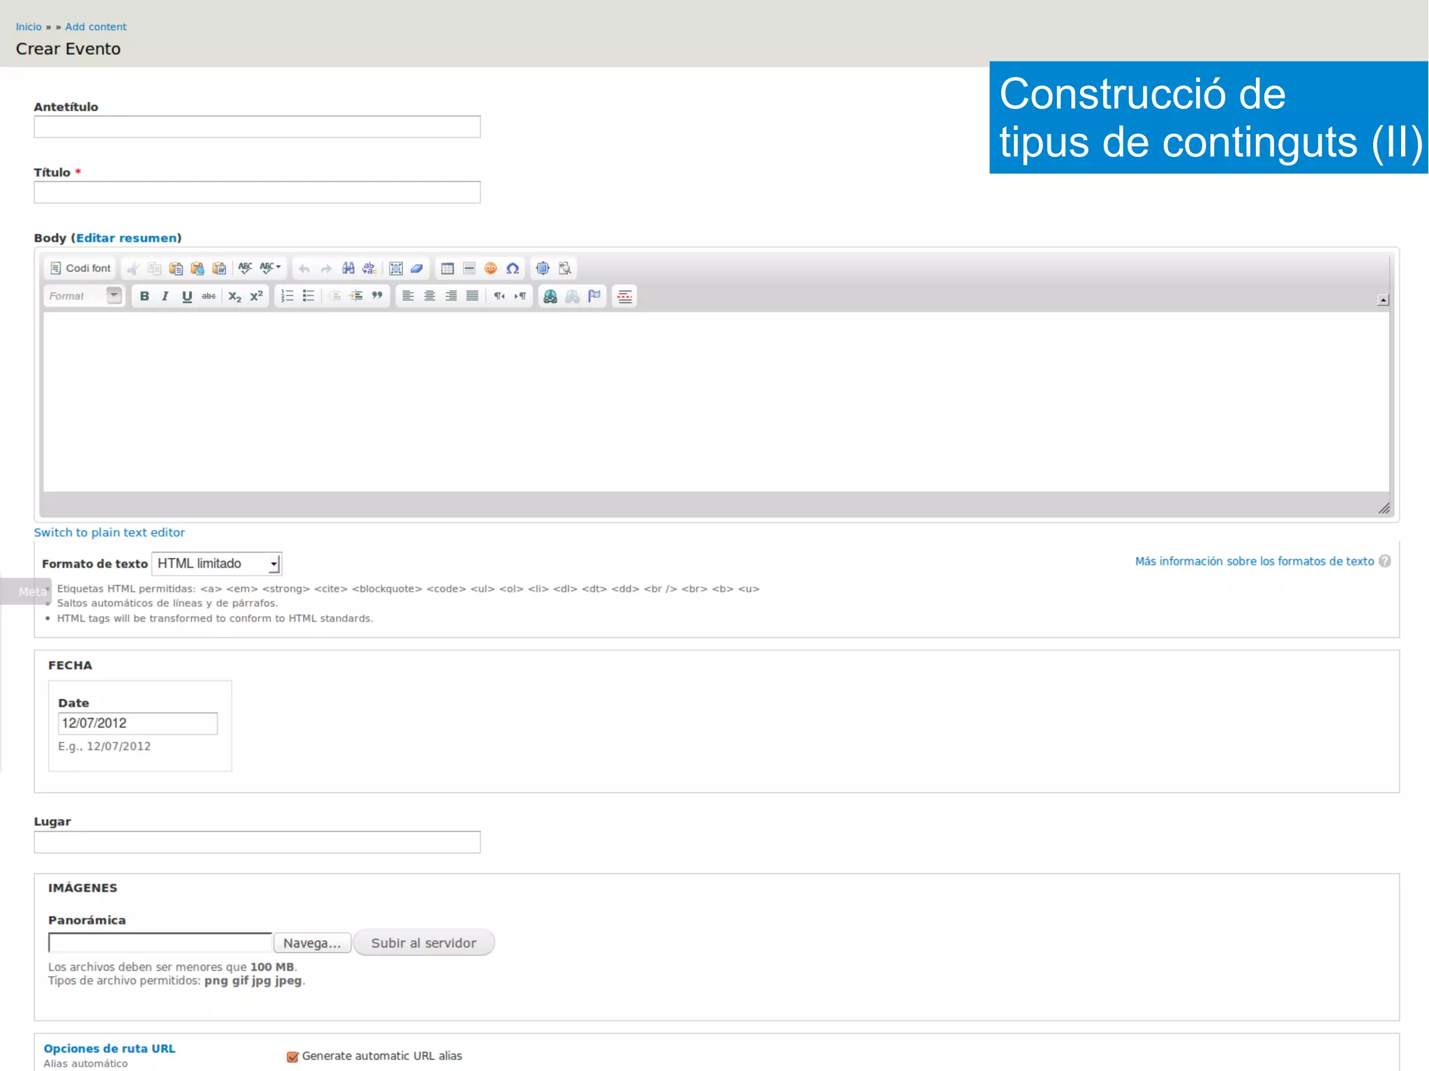Viewport: 1429px width, 1071px height.
Task: Click the Redo arrow icon
Action: point(326,268)
